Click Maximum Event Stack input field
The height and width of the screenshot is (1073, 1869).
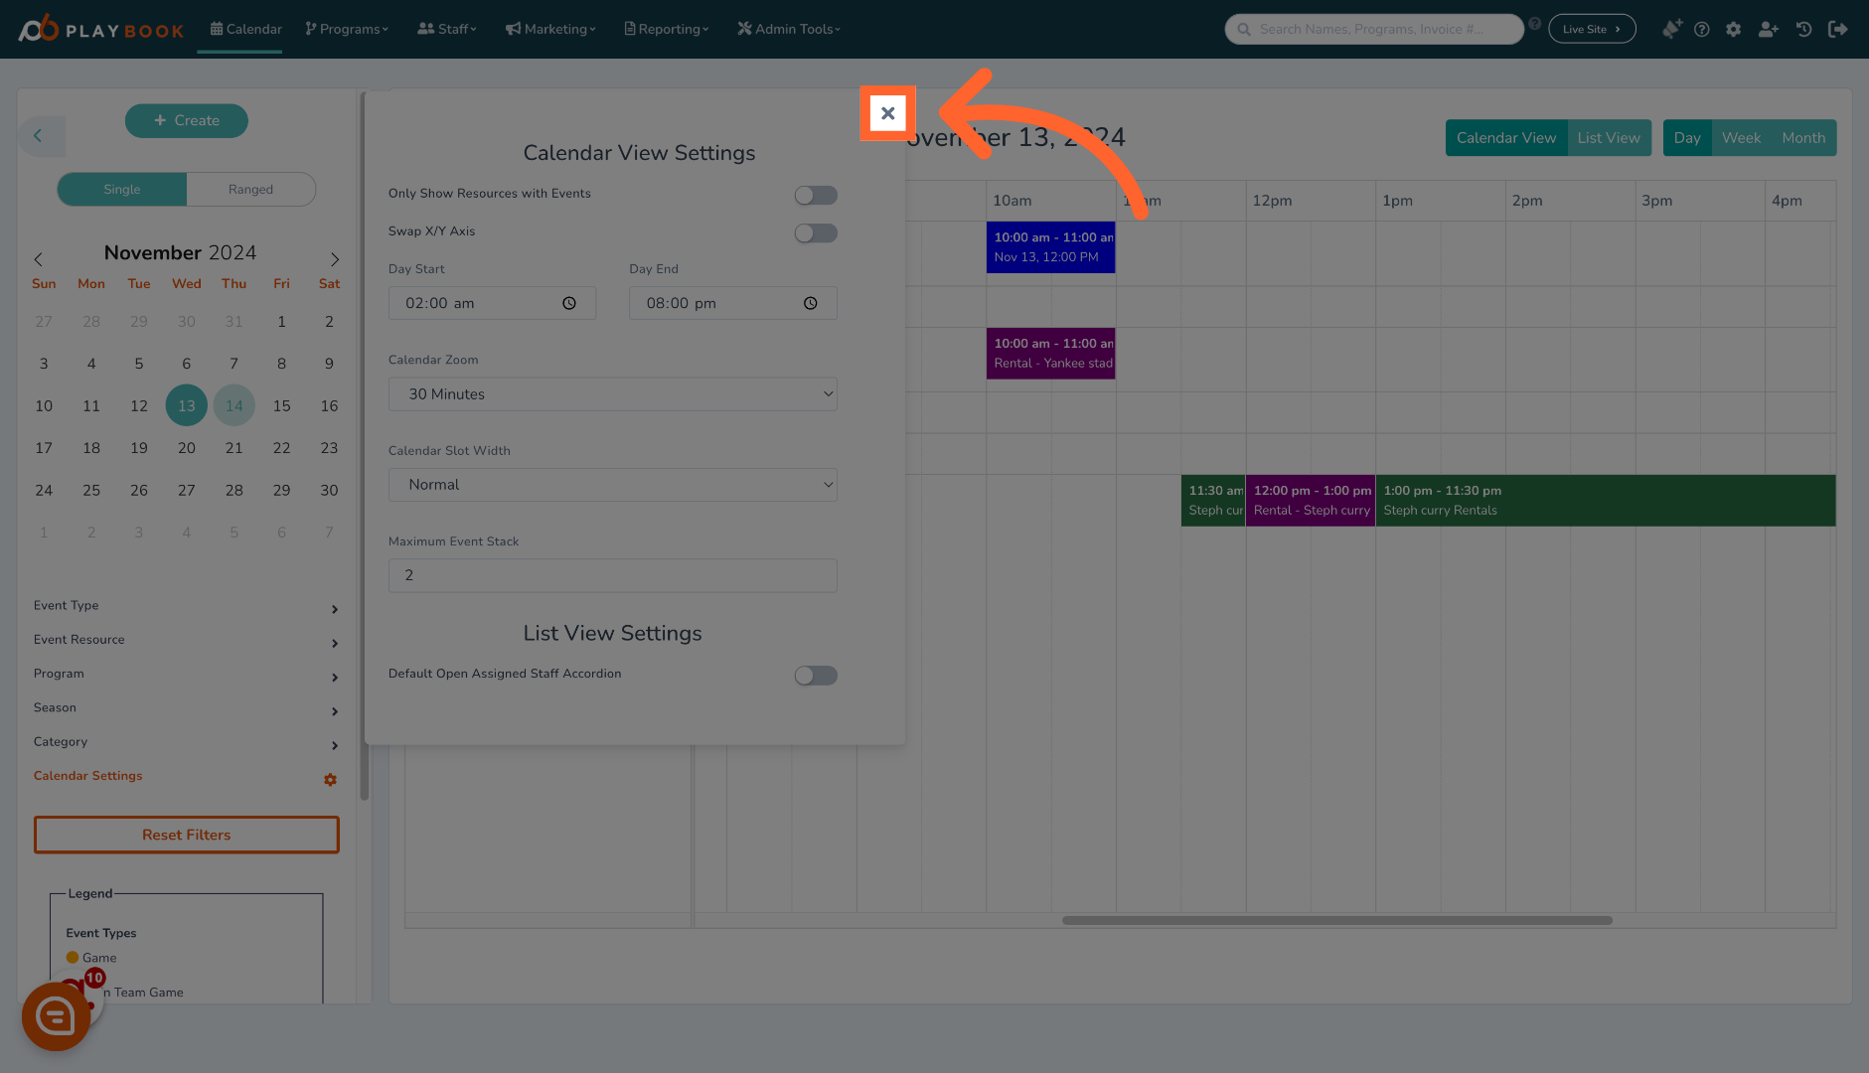pos(613,576)
